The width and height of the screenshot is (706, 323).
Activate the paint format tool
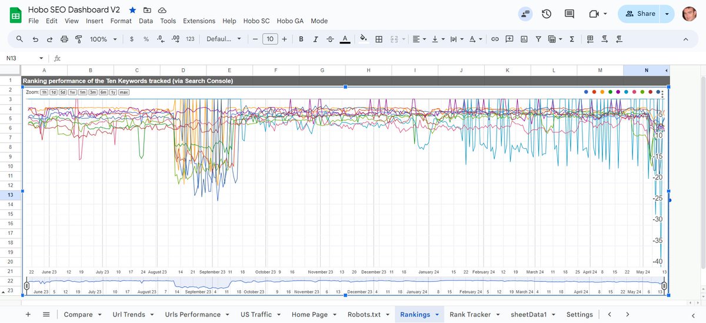pyautogui.click(x=78, y=39)
